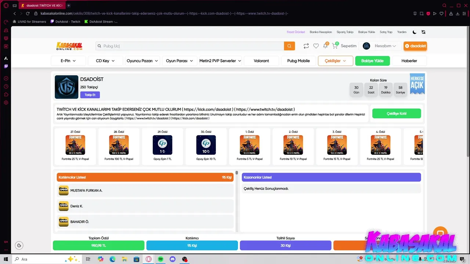Open the Pubg Mobile menu item
The width and height of the screenshot is (470, 264).
pyautogui.click(x=299, y=61)
